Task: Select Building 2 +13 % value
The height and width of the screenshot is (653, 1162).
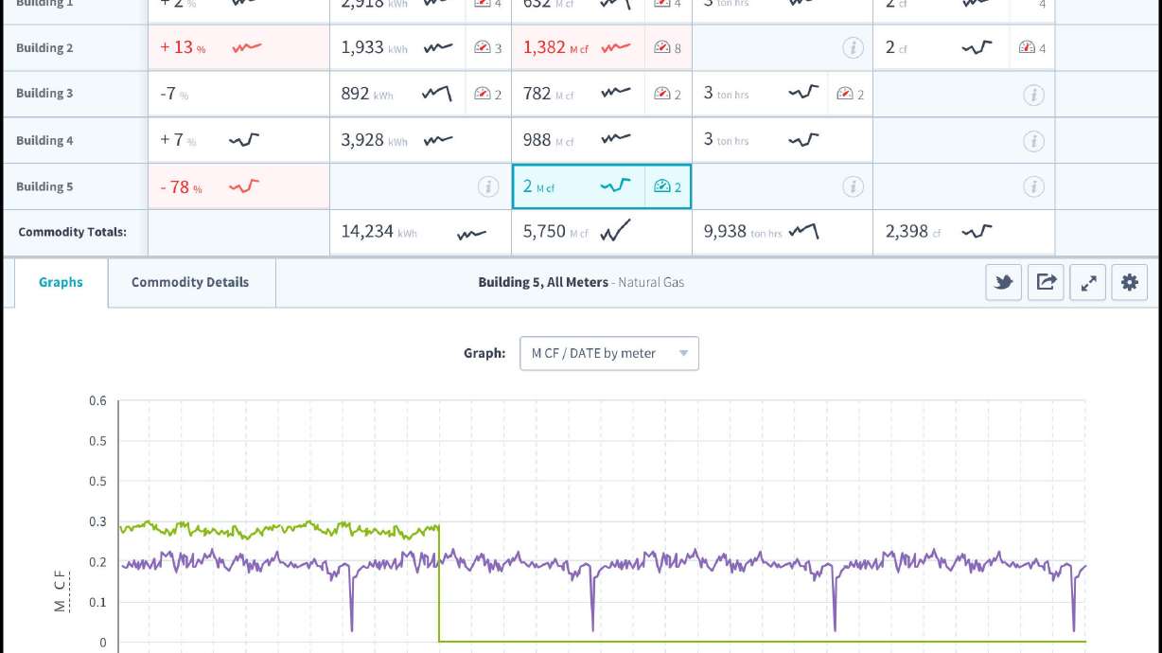Action: [x=183, y=47]
